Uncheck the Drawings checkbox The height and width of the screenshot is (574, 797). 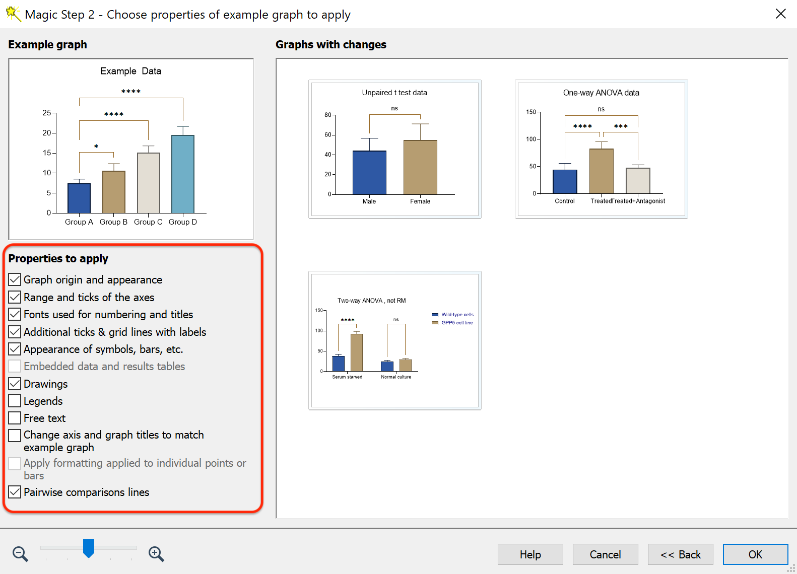click(x=15, y=384)
